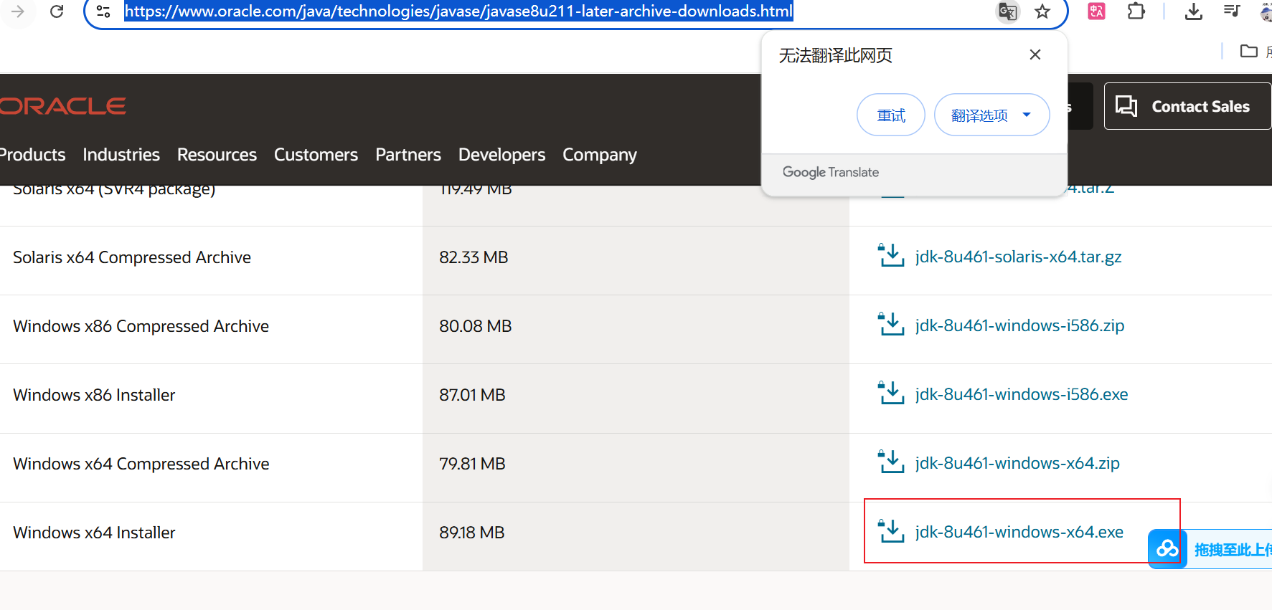The height and width of the screenshot is (610, 1272).
Task: Download jdk-8u461-windows-i586.zip link
Action: (x=1019, y=325)
